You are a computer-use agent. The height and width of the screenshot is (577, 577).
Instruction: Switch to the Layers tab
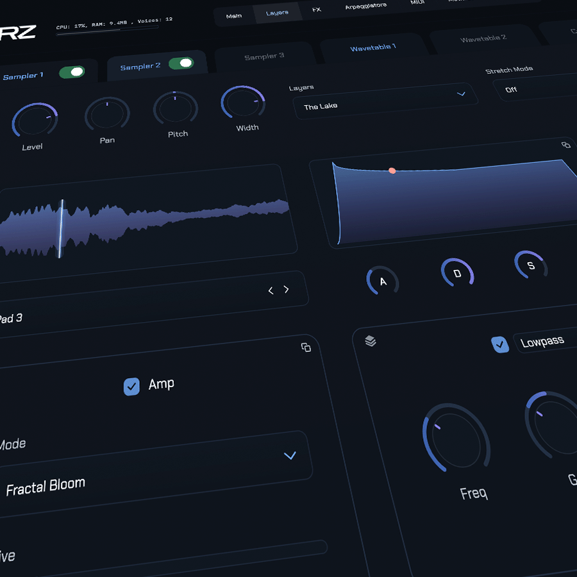tap(277, 13)
